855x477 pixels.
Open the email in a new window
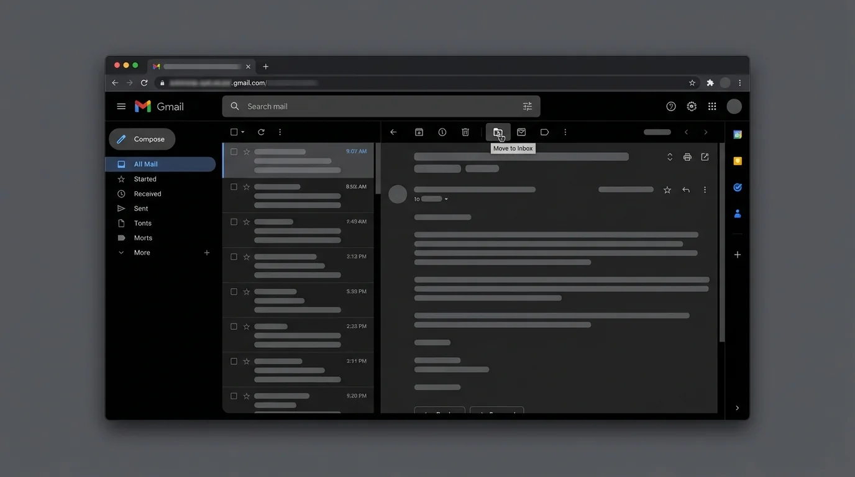[705, 157]
